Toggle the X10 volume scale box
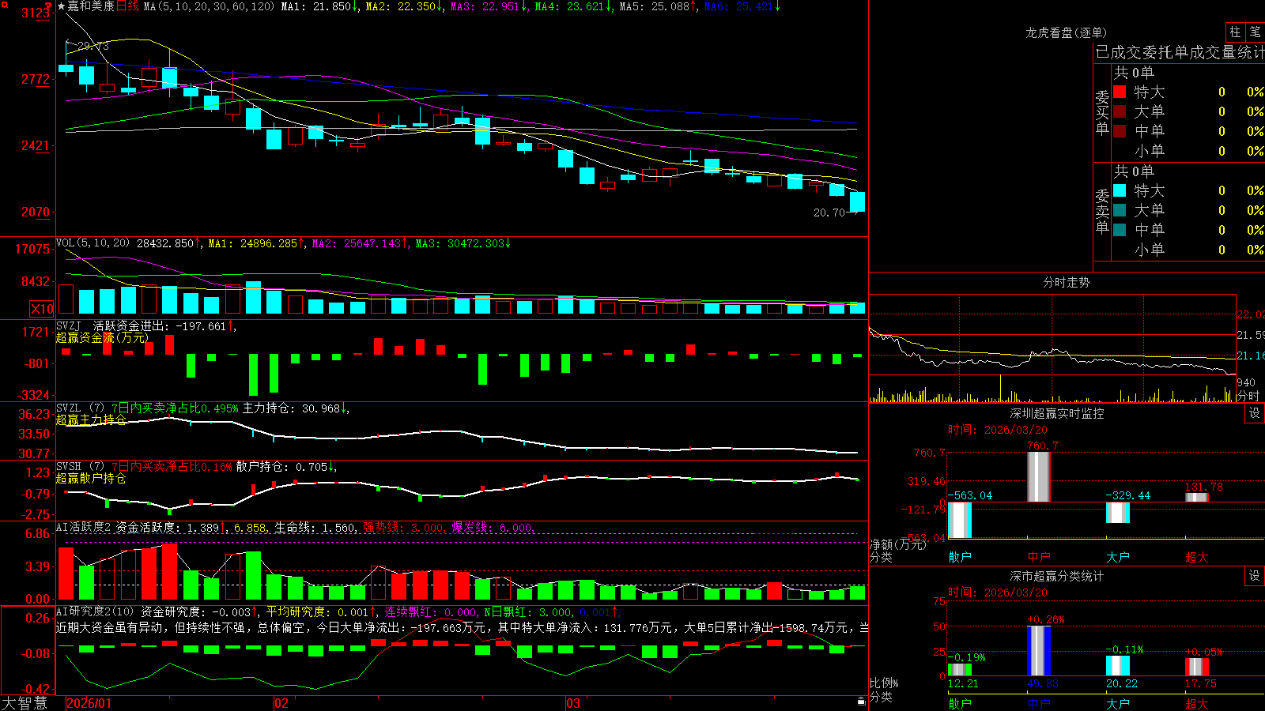 42,309
